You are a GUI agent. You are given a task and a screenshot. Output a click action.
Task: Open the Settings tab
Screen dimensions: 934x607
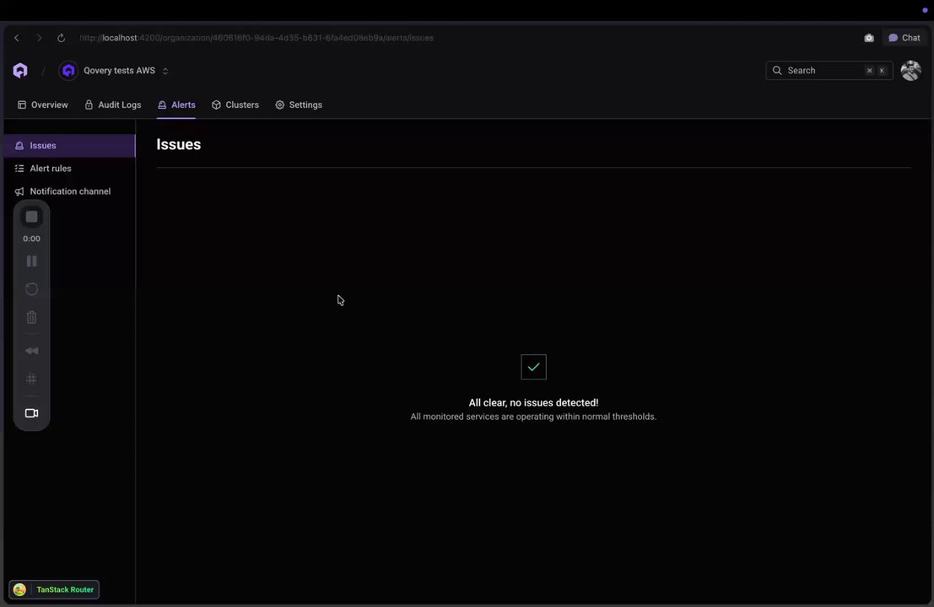point(299,105)
